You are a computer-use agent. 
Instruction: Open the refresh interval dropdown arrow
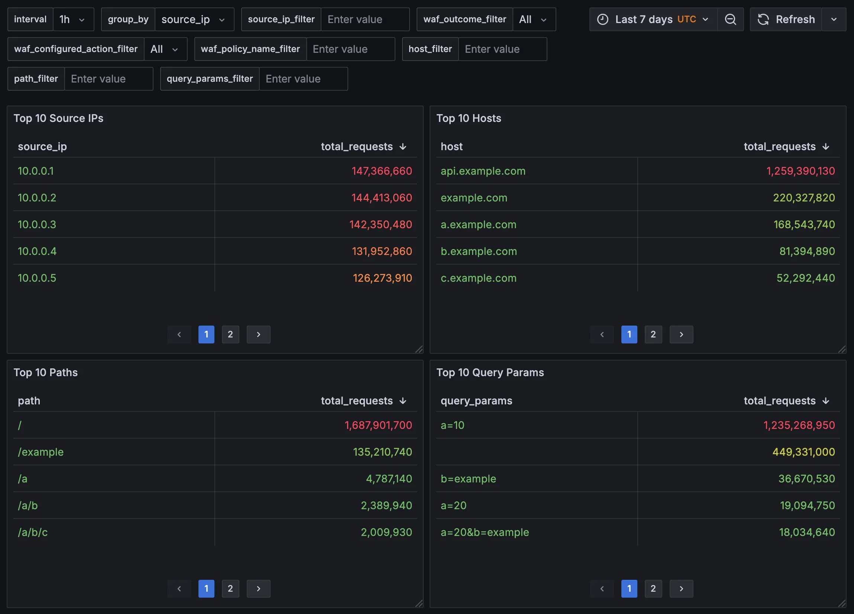(x=834, y=19)
